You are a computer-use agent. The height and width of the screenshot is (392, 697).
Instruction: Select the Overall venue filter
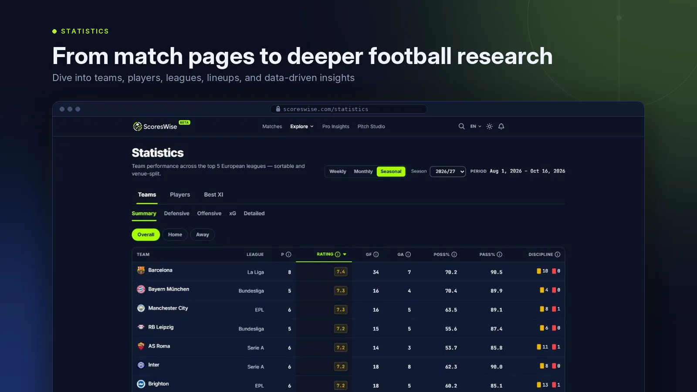tap(146, 235)
